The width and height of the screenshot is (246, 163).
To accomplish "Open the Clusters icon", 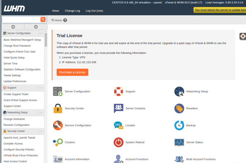I will coord(58,142).
